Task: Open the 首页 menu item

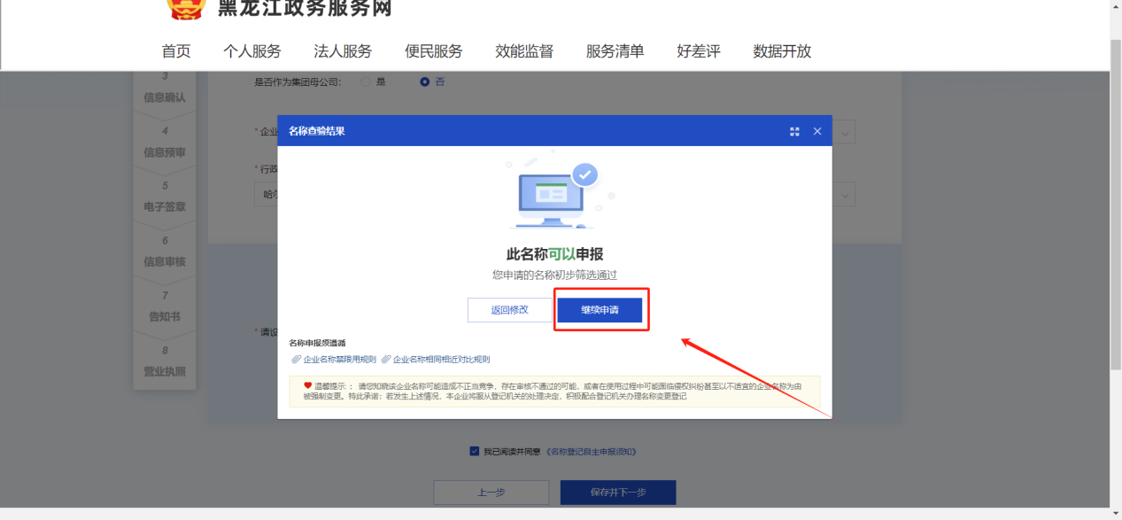Action: click(176, 51)
